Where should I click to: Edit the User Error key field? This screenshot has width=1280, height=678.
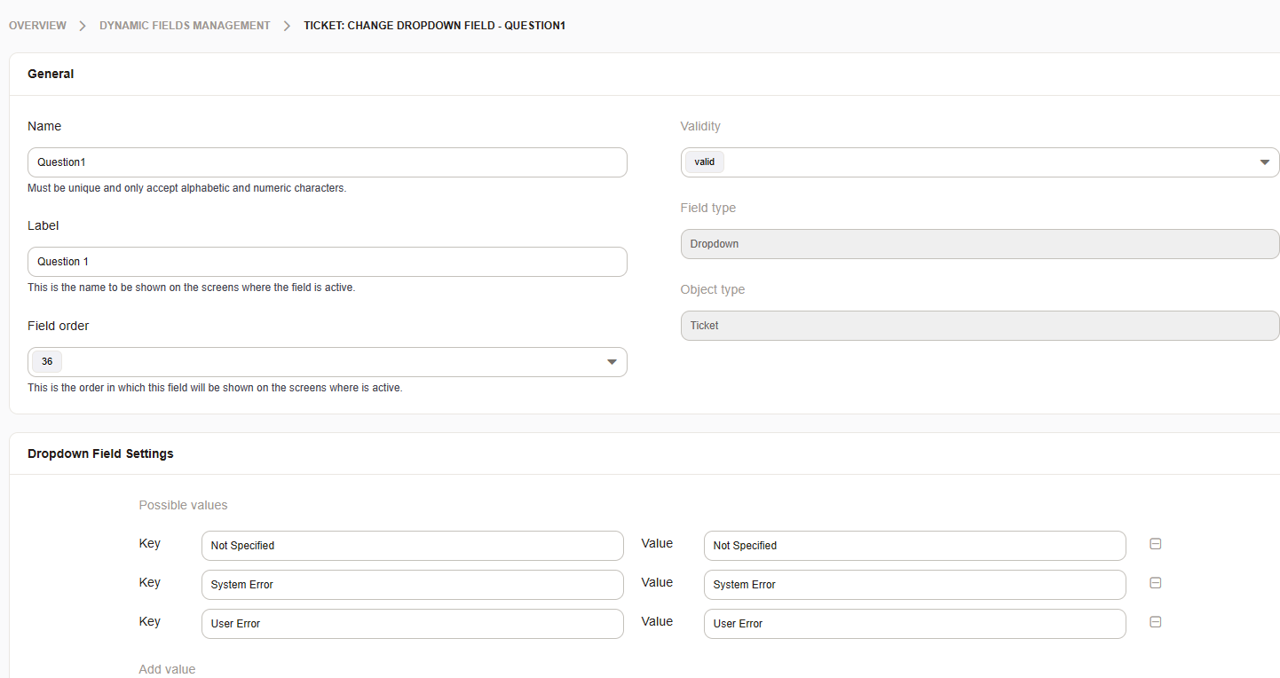point(412,624)
